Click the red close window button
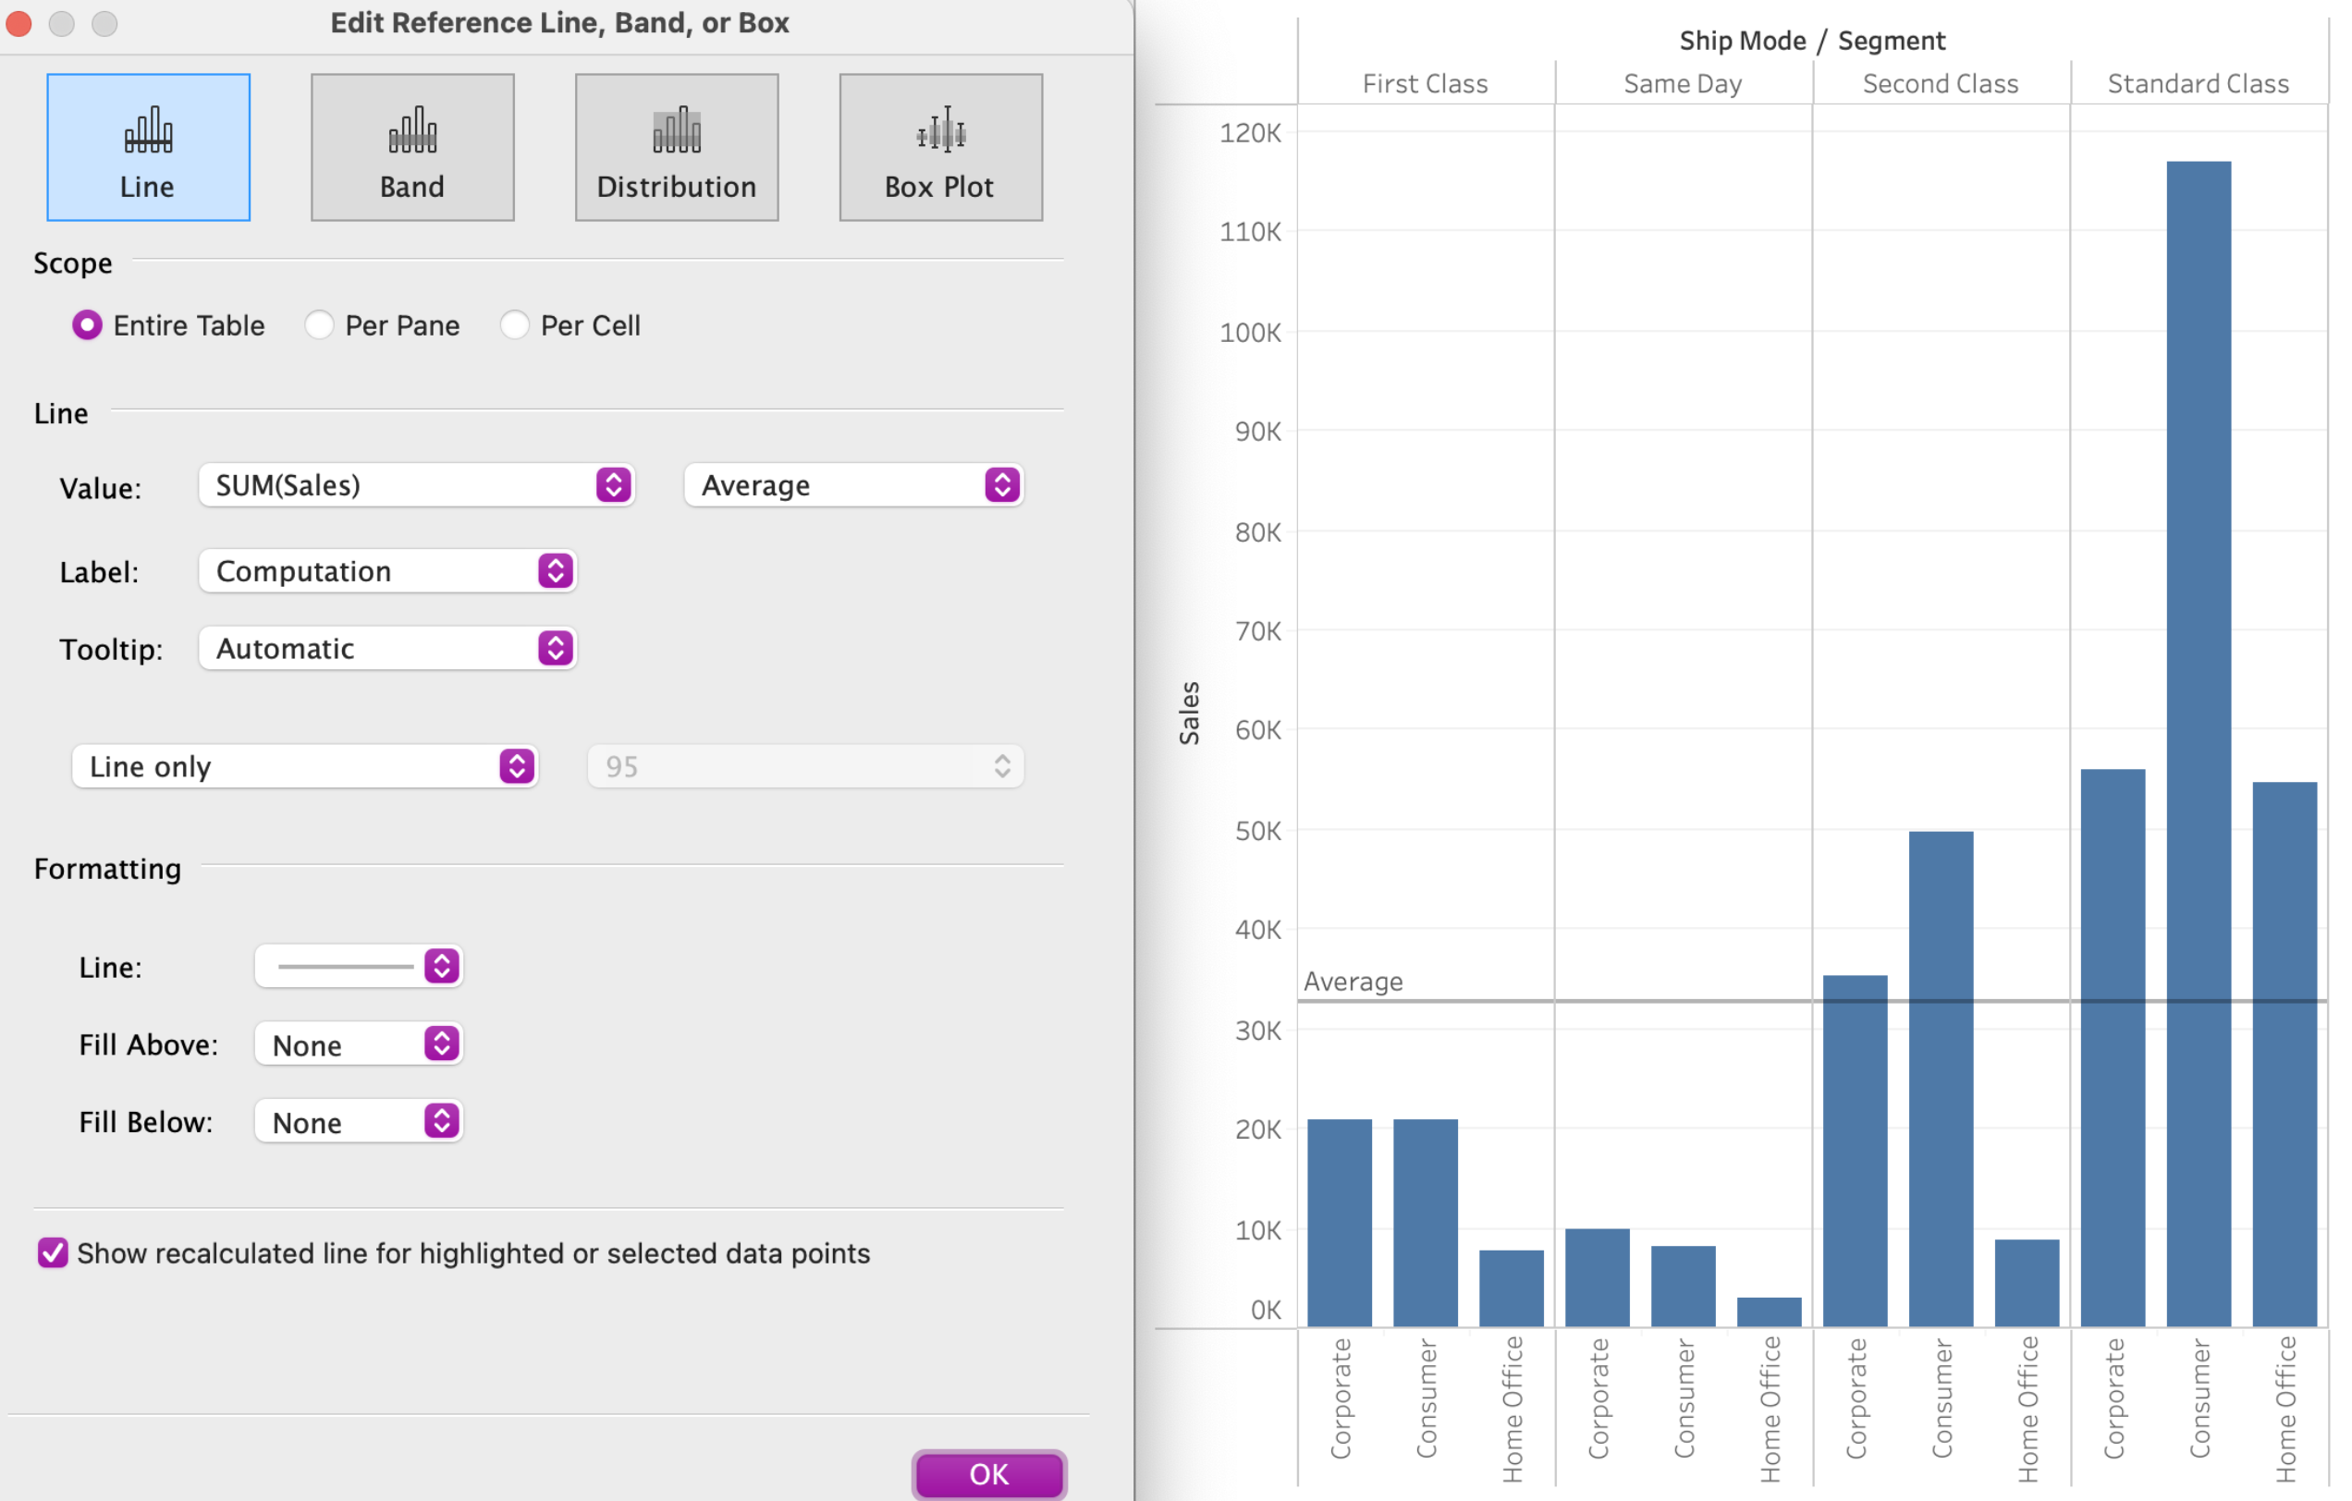This screenshot has height=1501, width=2352. point(19,22)
